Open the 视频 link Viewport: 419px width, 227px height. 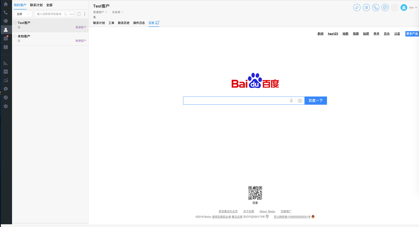coord(356,34)
